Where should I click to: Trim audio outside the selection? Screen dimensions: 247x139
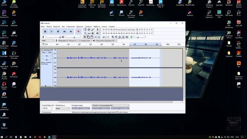click(x=96, y=37)
